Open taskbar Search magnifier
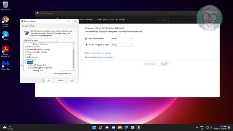 pyautogui.click(x=100, y=127)
